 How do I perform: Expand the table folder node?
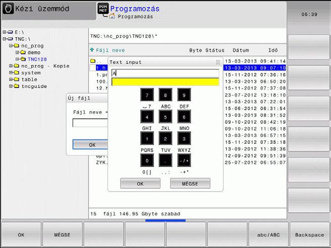point(11,79)
